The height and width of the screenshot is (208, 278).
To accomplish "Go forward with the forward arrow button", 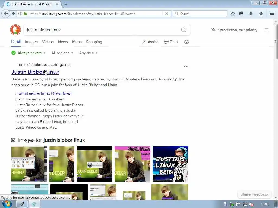I will 13,14.
